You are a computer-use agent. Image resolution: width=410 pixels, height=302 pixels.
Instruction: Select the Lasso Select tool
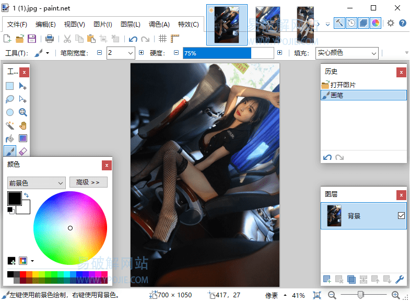pos(10,99)
